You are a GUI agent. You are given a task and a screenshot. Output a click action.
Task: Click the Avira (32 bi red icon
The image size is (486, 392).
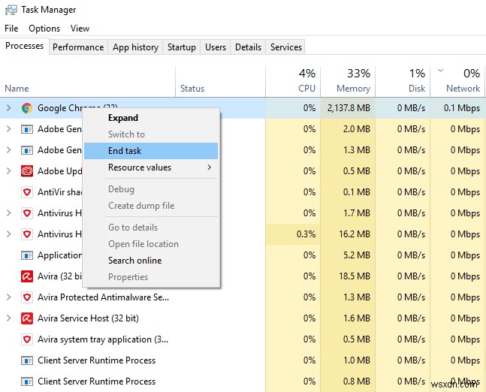[x=27, y=276]
